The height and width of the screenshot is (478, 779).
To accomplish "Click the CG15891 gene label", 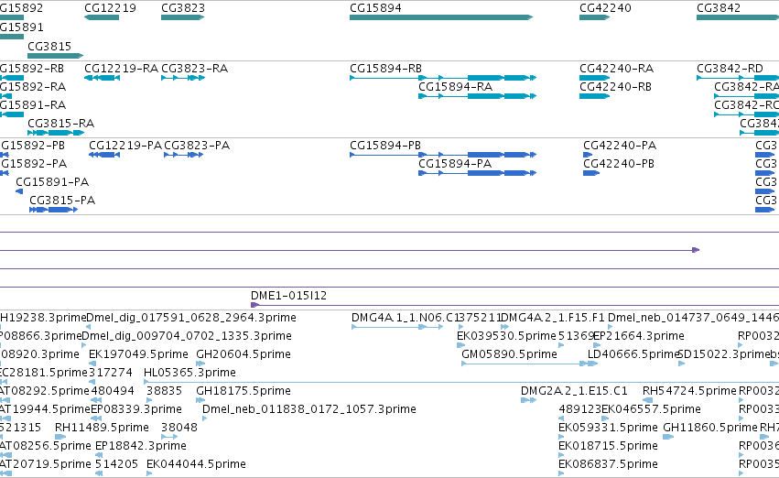I will pos(21,27).
